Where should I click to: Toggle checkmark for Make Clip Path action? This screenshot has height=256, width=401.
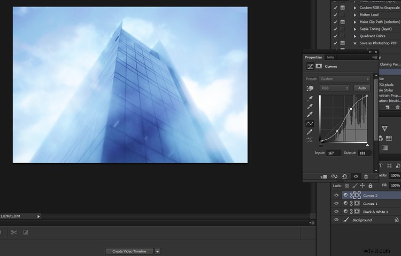[335, 22]
